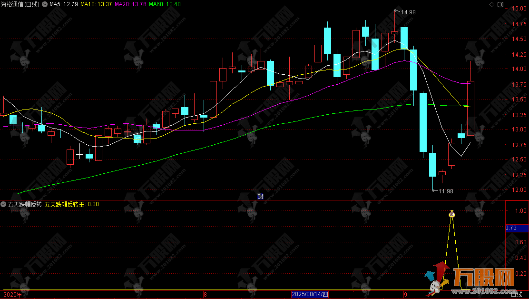The height and width of the screenshot is (299, 529).
Task: Click the 13.00 price axis label
Action: pyautogui.click(x=519, y=129)
